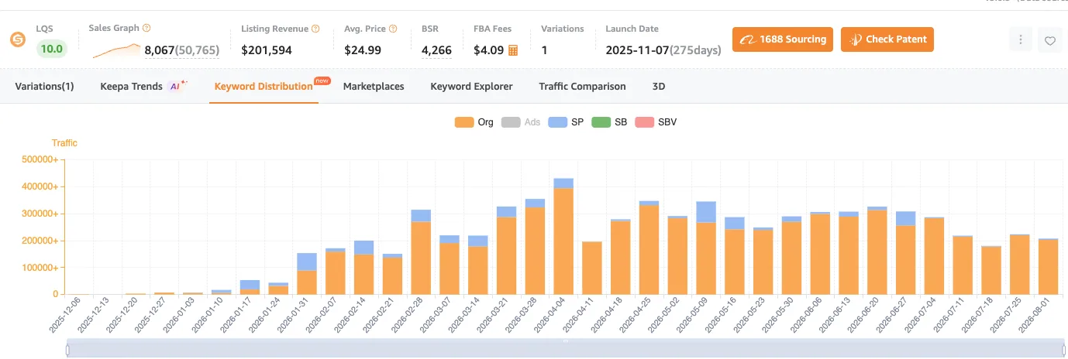Open the FBA Fees calculator icon
Viewport: 1068px width, 359px height.
[x=513, y=50]
